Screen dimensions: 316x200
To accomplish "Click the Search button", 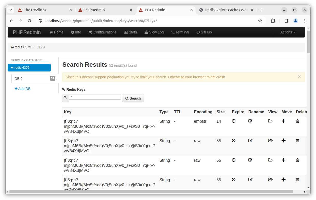I will 133,98.
